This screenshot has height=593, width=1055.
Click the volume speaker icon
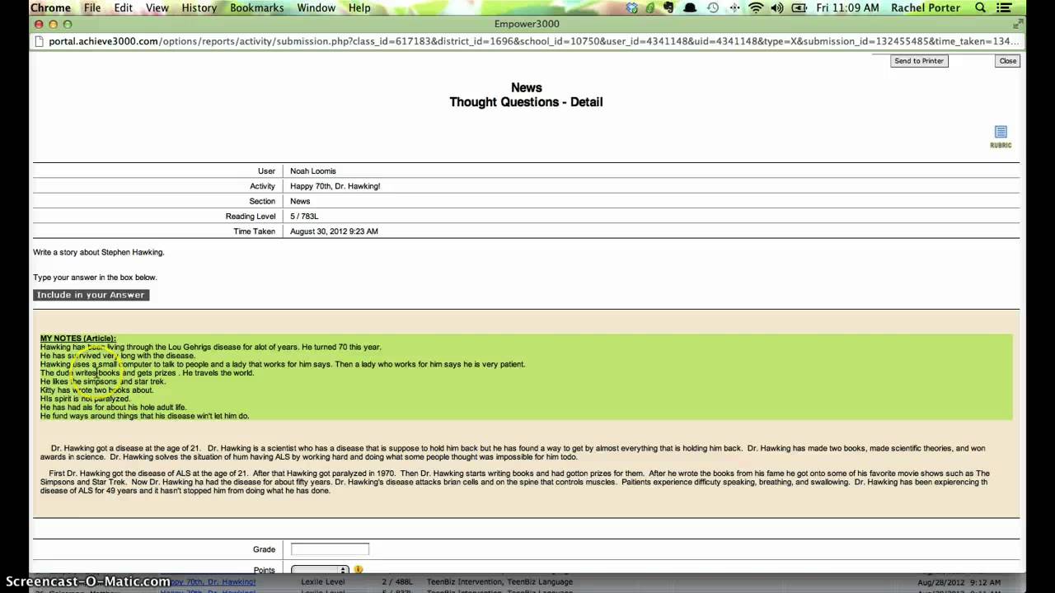coord(777,7)
